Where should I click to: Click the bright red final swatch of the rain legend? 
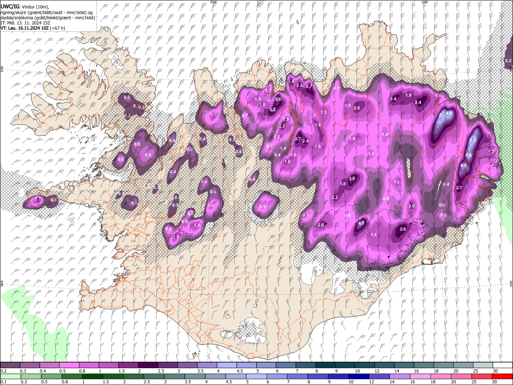(x=502, y=376)
